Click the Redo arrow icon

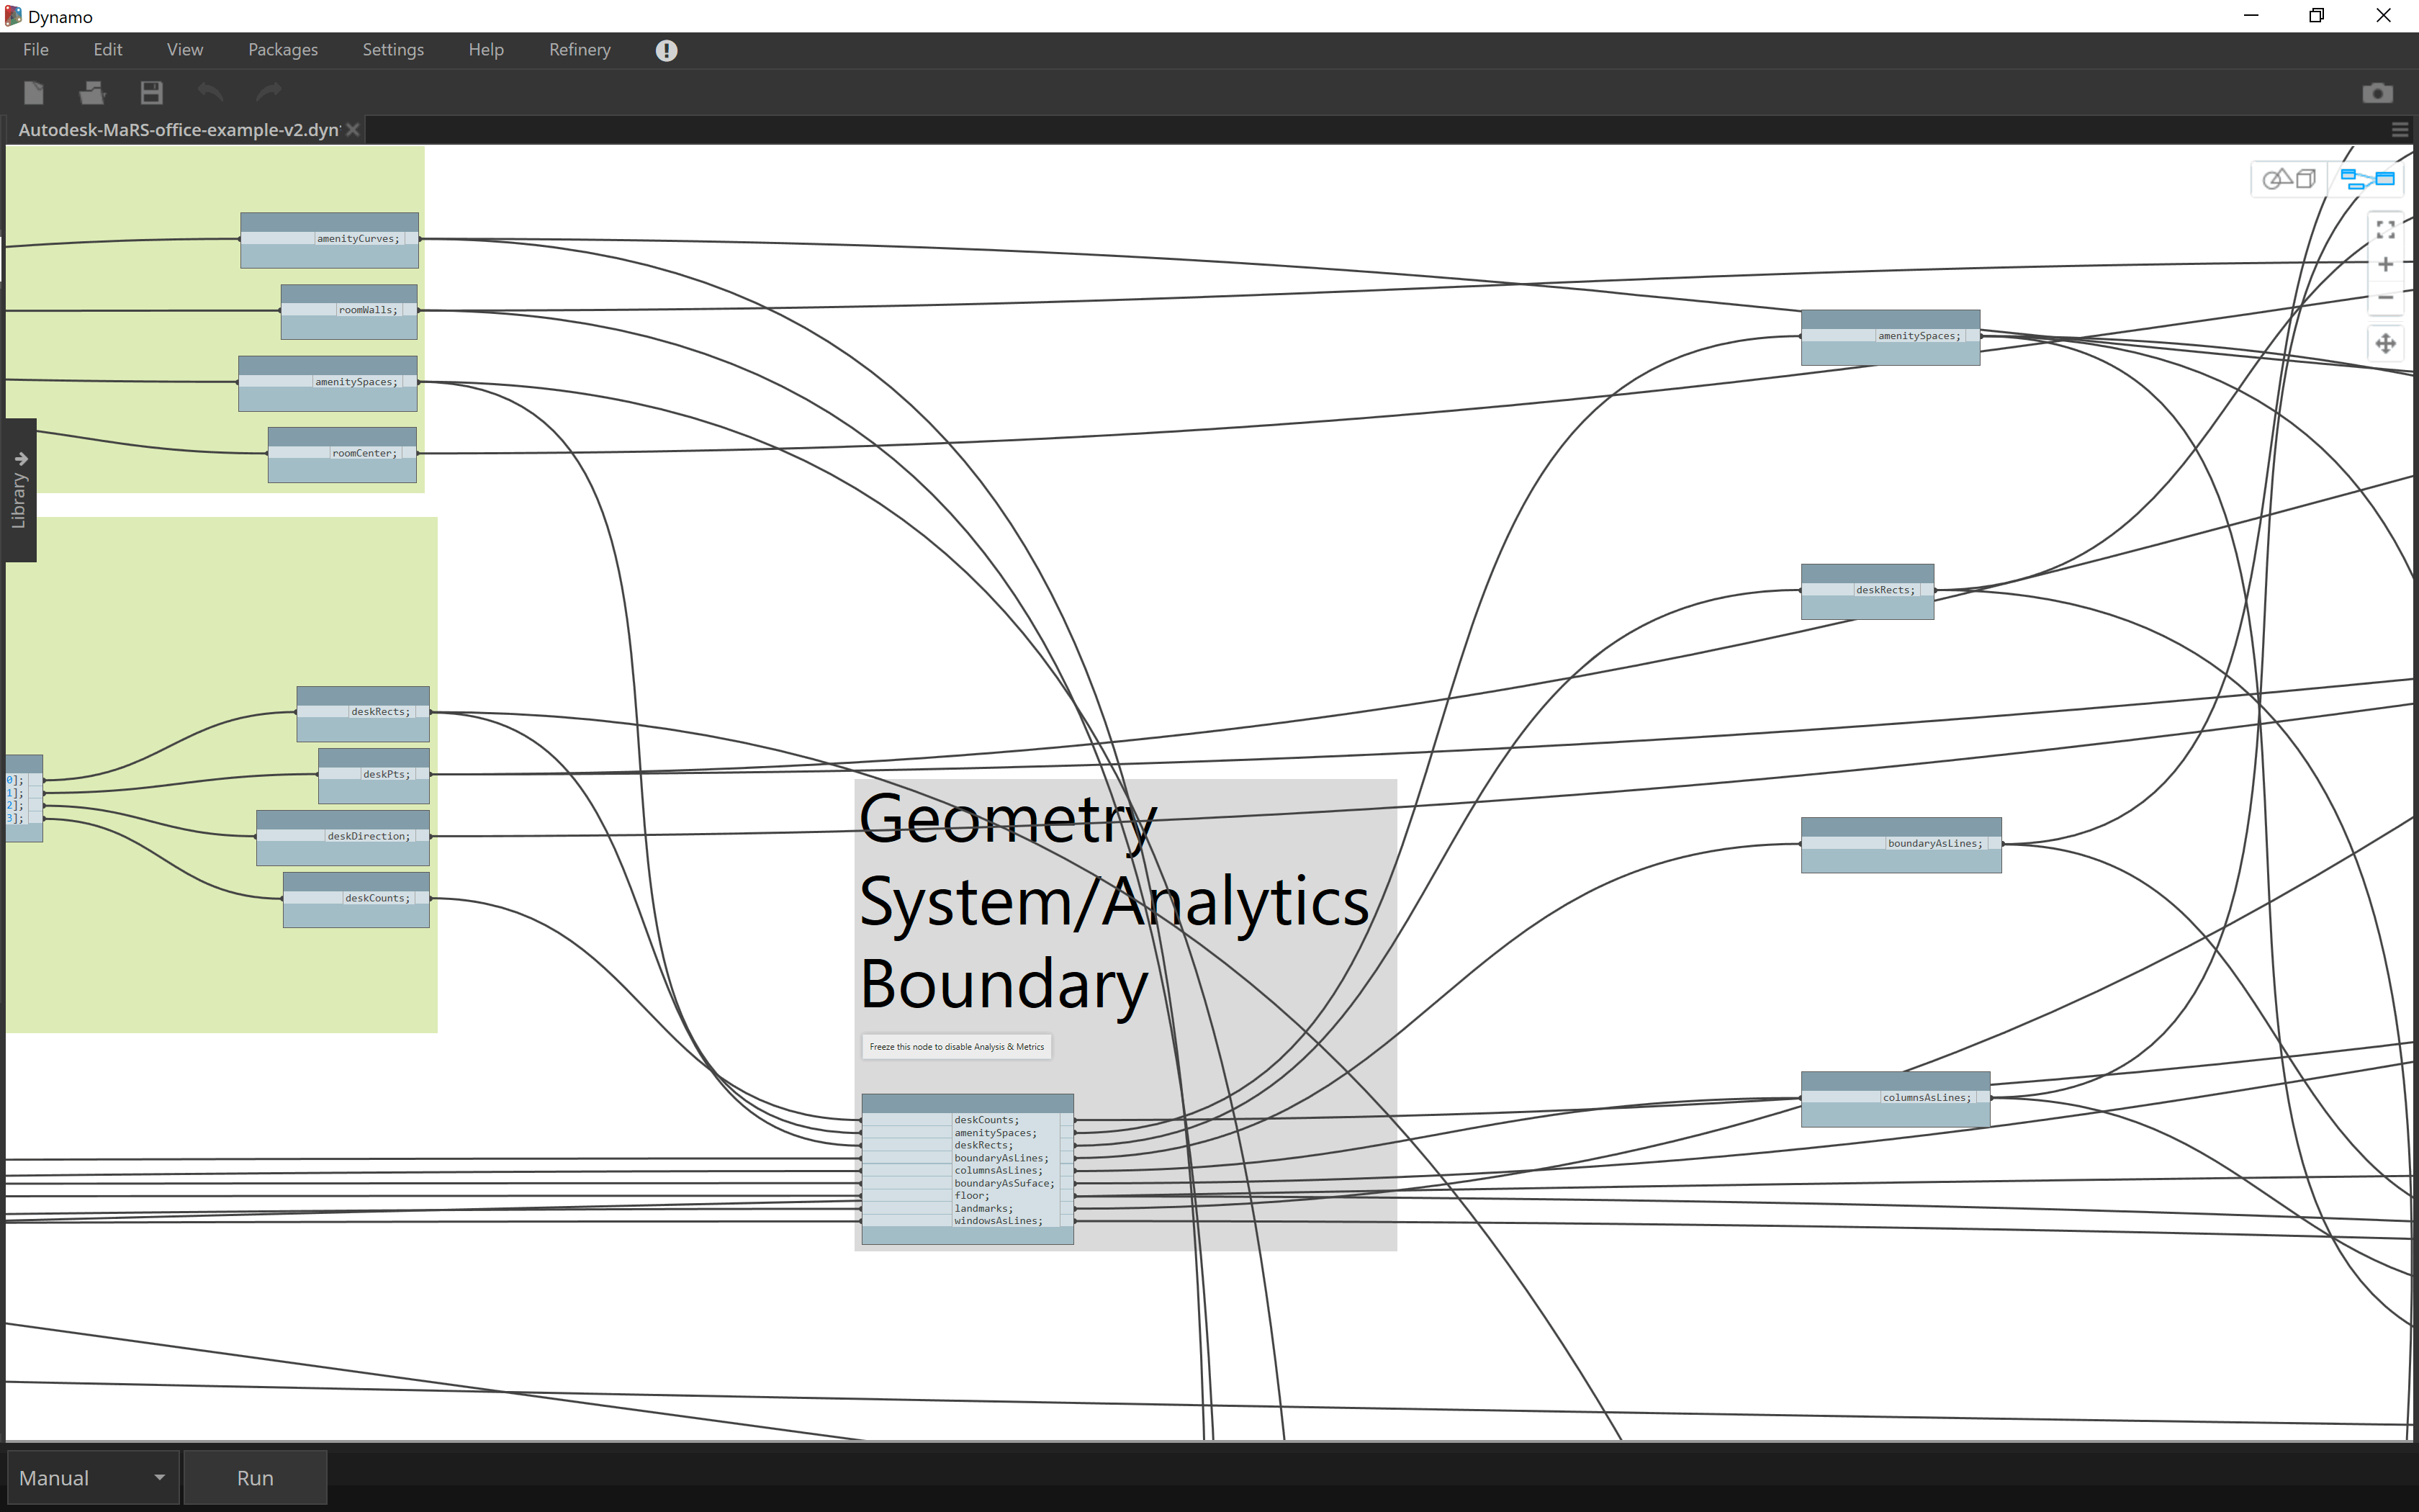tap(269, 93)
